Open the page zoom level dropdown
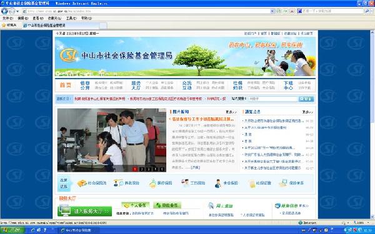Screen dimensions: 375x234 368,223
